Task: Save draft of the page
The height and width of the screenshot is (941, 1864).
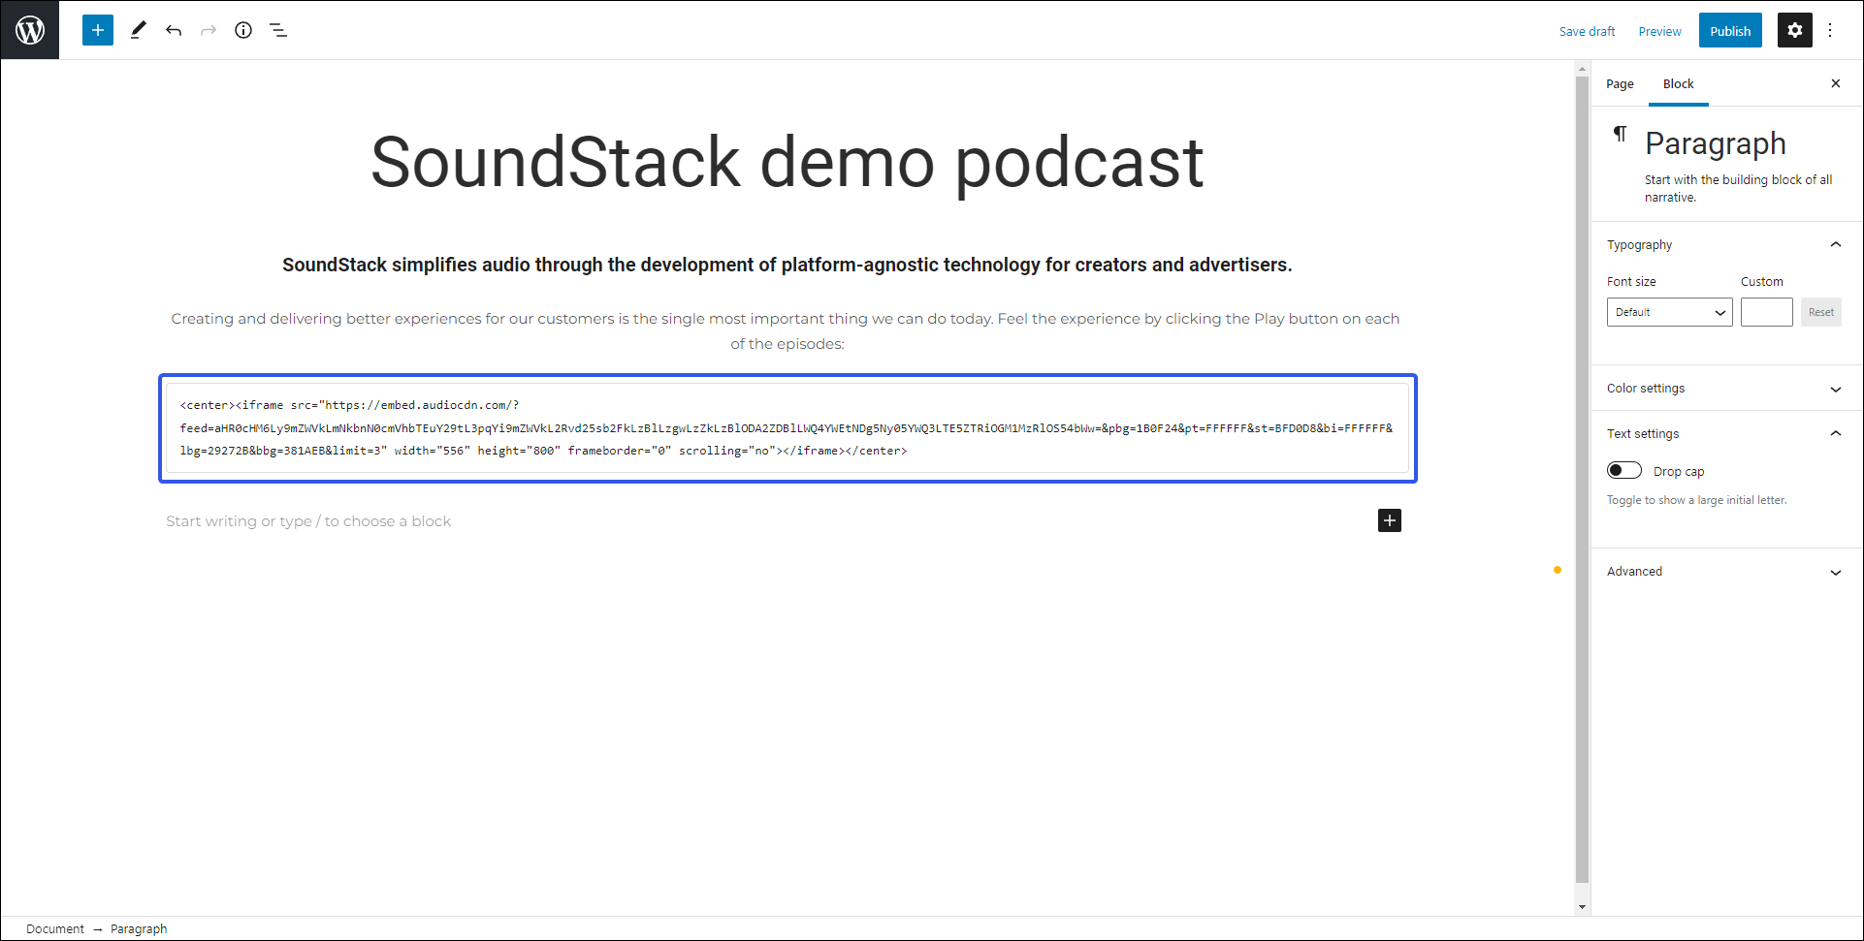Action: [x=1587, y=31]
